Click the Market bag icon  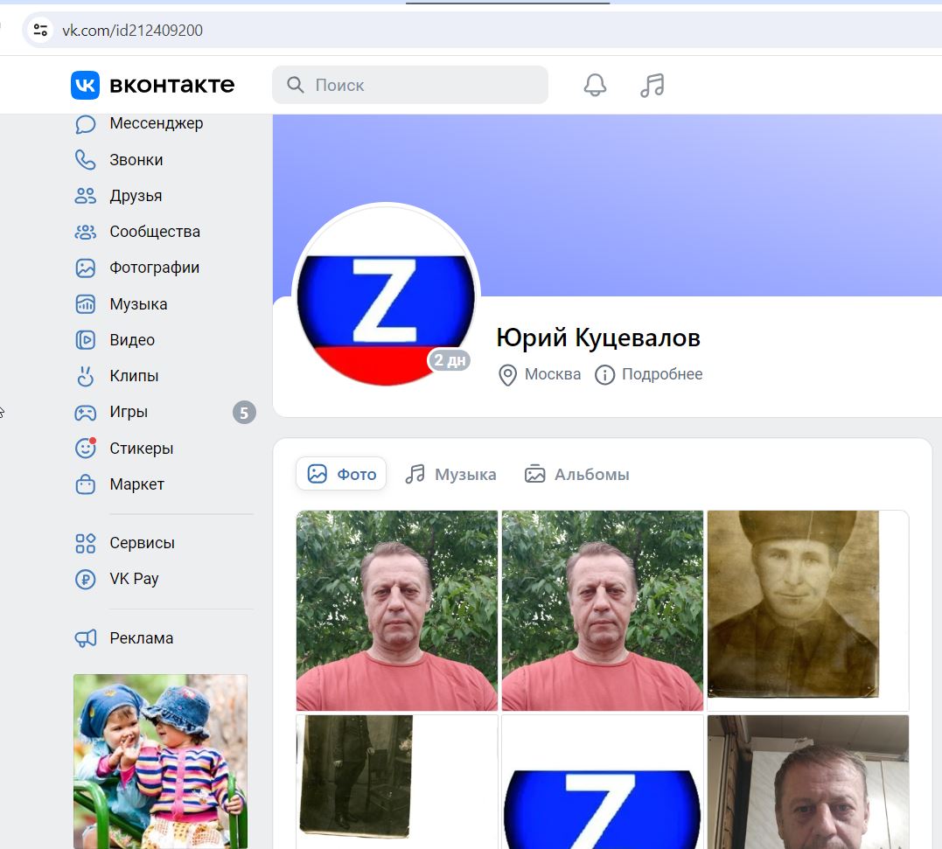pyautogui.click(x=86, y=484)
